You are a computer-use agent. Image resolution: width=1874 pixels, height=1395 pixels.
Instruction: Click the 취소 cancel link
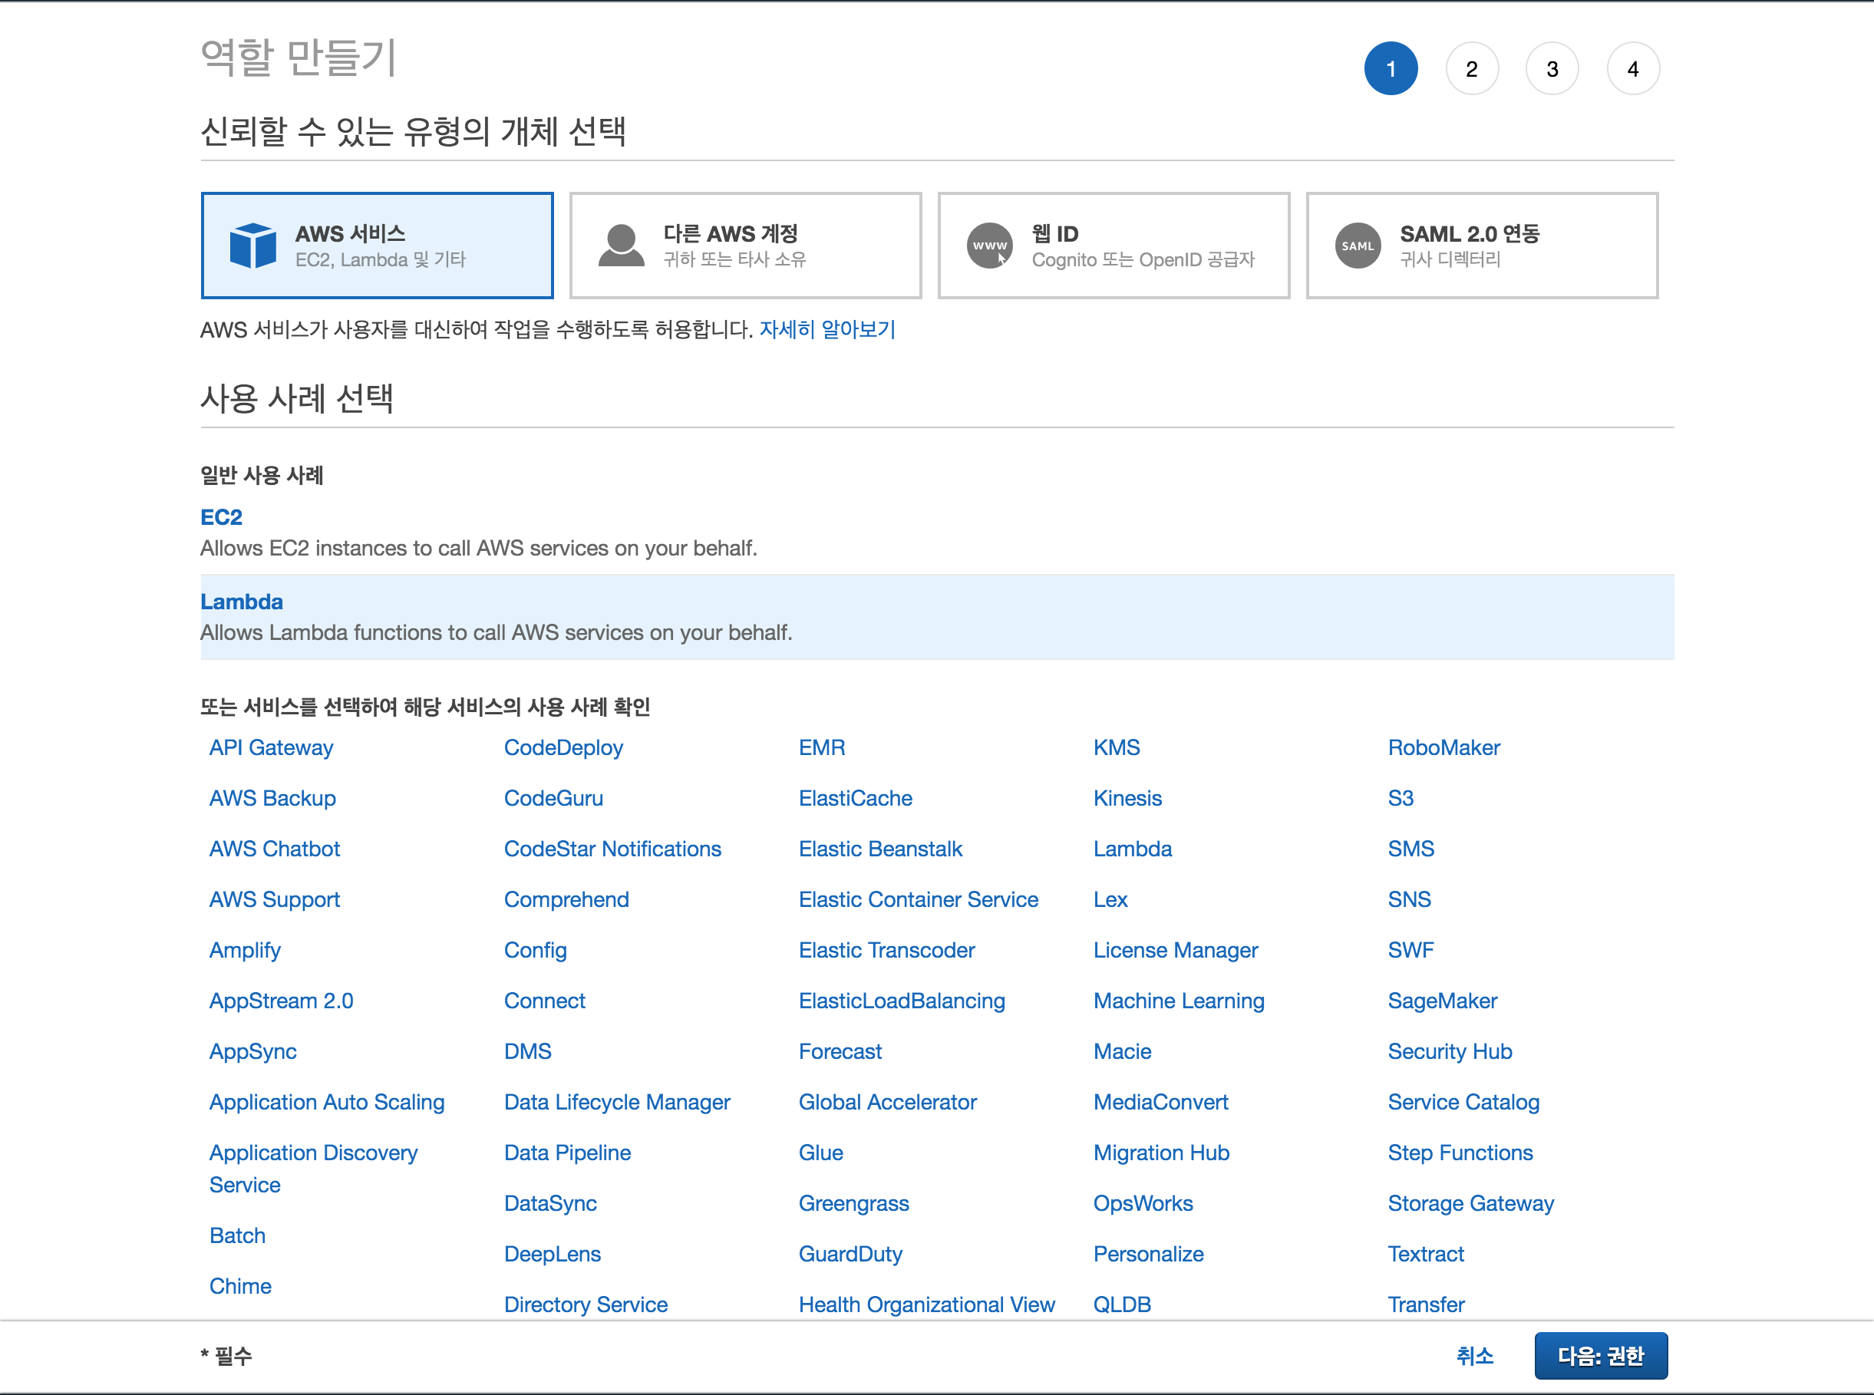coord(1473,1355)
